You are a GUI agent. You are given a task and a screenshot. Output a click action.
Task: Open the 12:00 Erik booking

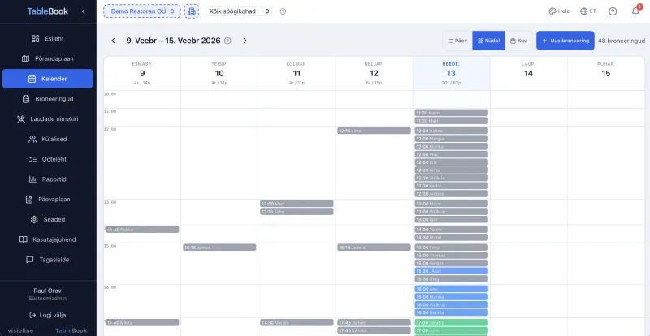[452, 162]
